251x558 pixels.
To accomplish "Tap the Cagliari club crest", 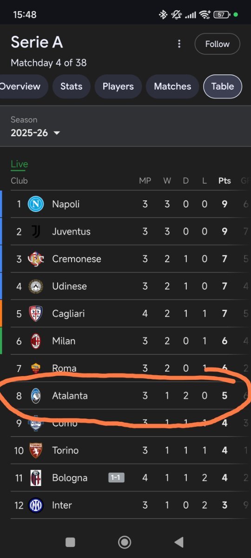I will point(36,314).
